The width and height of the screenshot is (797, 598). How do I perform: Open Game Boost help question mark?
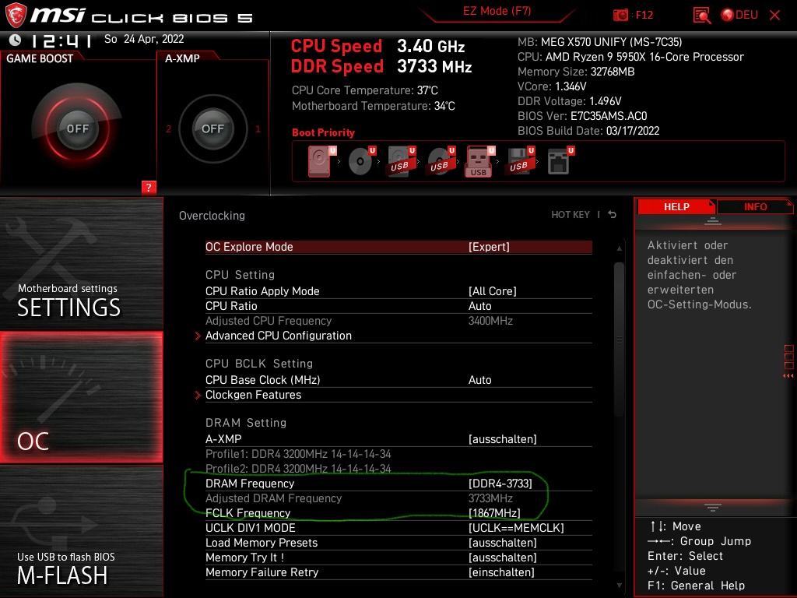click(x=149, y=187)
